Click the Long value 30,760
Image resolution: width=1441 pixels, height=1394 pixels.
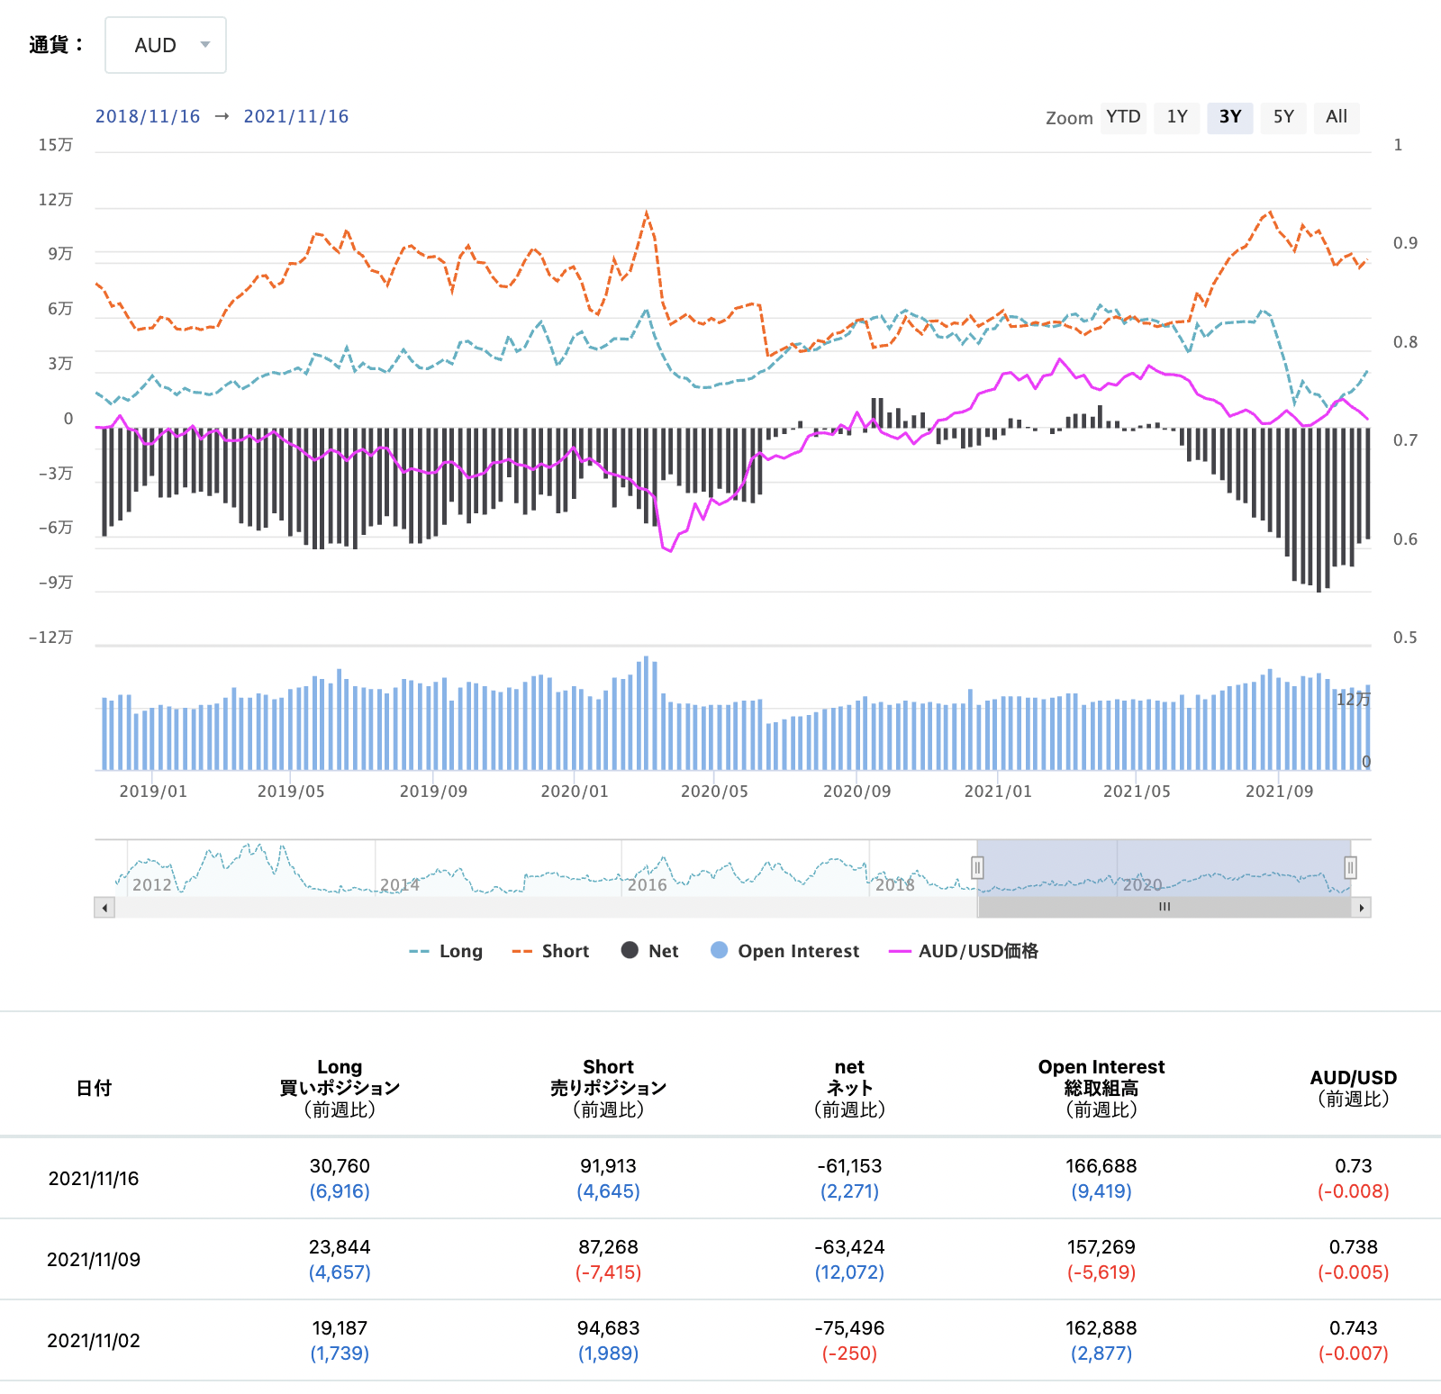pyautogui.click(x=340, y=1166)
